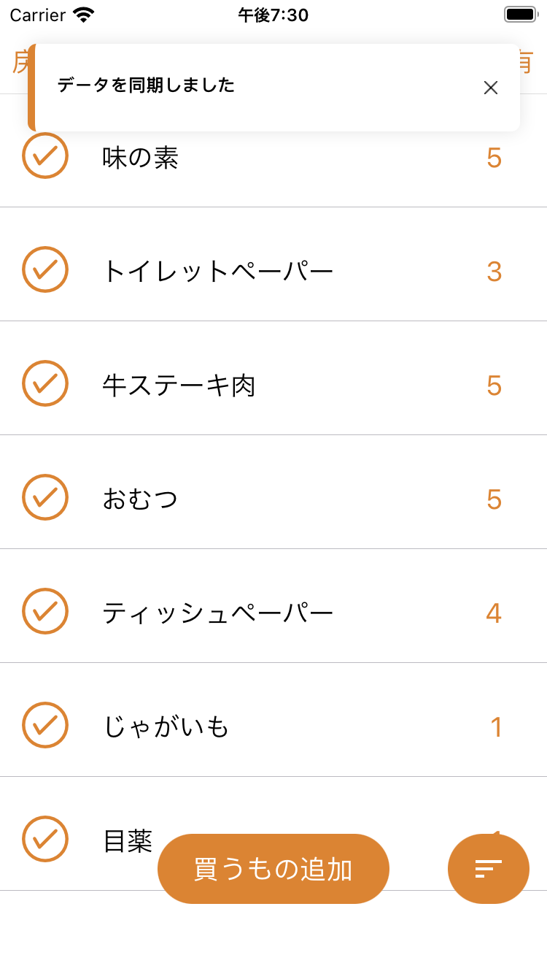Mark おむつ as purchased
547x974 pixels.
[45, 497]
